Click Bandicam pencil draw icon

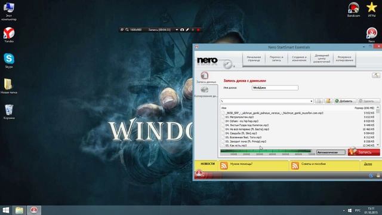pyautogui.click(x=187, y=30)
